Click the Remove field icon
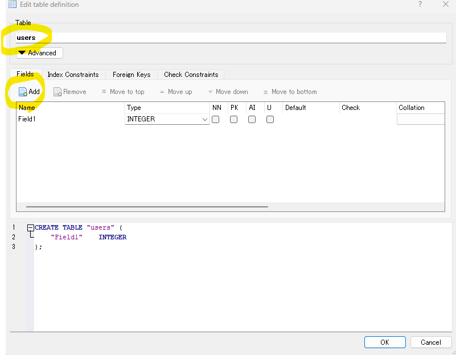This screenshot has width=456, height=355. [x=57, y=92]
